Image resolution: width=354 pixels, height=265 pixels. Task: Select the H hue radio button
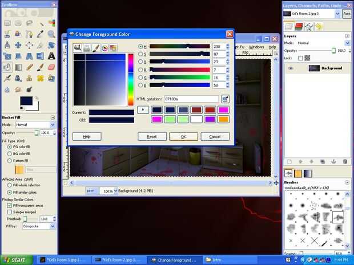click(x=140, y=47)
